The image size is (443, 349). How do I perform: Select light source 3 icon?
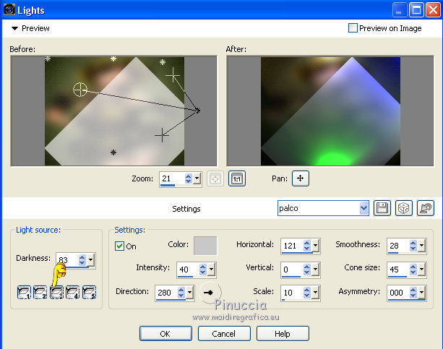(56, 292)
